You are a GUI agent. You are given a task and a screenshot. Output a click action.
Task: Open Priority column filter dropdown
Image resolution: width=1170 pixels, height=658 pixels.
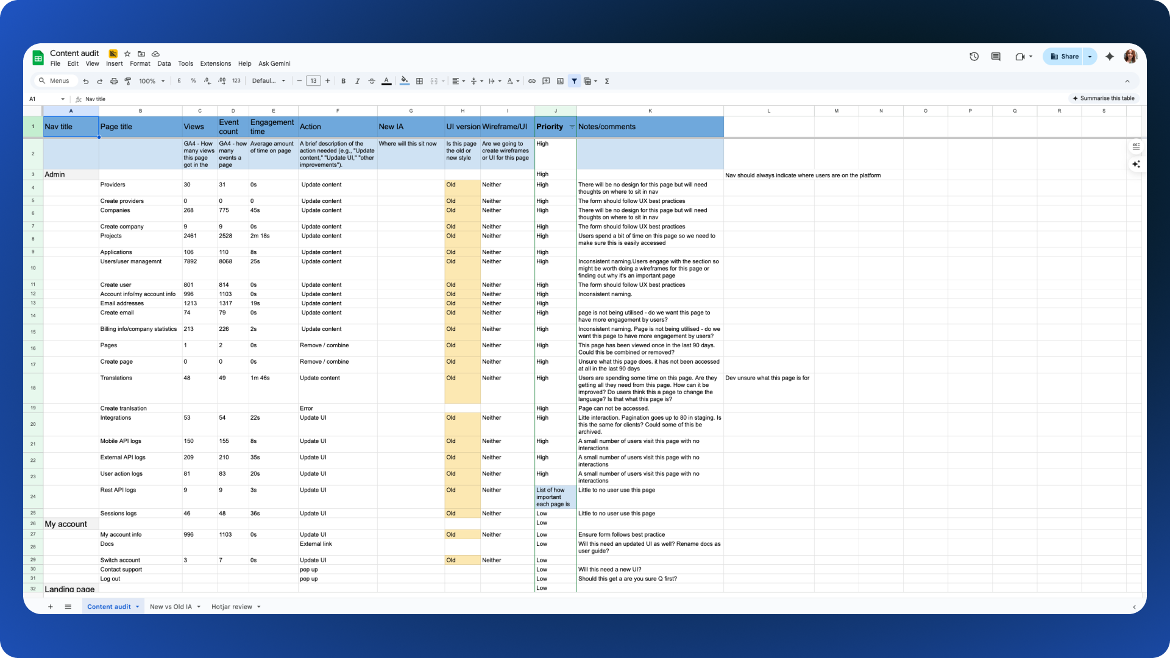point(572,127)
